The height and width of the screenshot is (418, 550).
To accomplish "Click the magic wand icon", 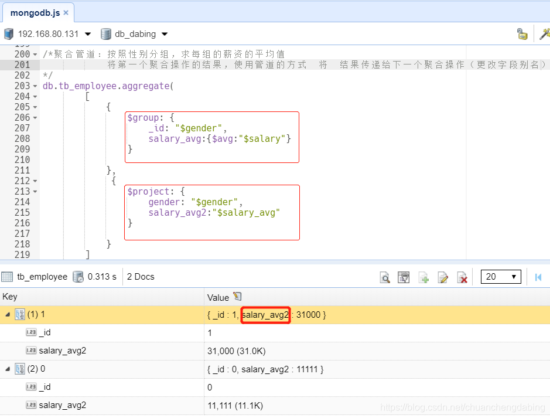I will click(544, 34).
